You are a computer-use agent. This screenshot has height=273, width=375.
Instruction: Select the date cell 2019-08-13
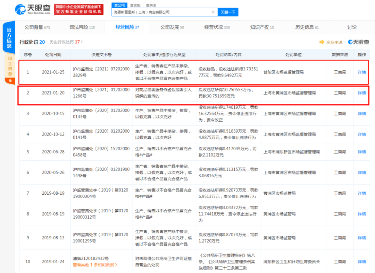(53, 238)
